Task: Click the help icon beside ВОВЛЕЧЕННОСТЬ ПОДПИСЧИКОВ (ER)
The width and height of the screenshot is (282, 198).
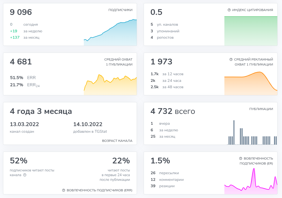Action: click(241, 158)
